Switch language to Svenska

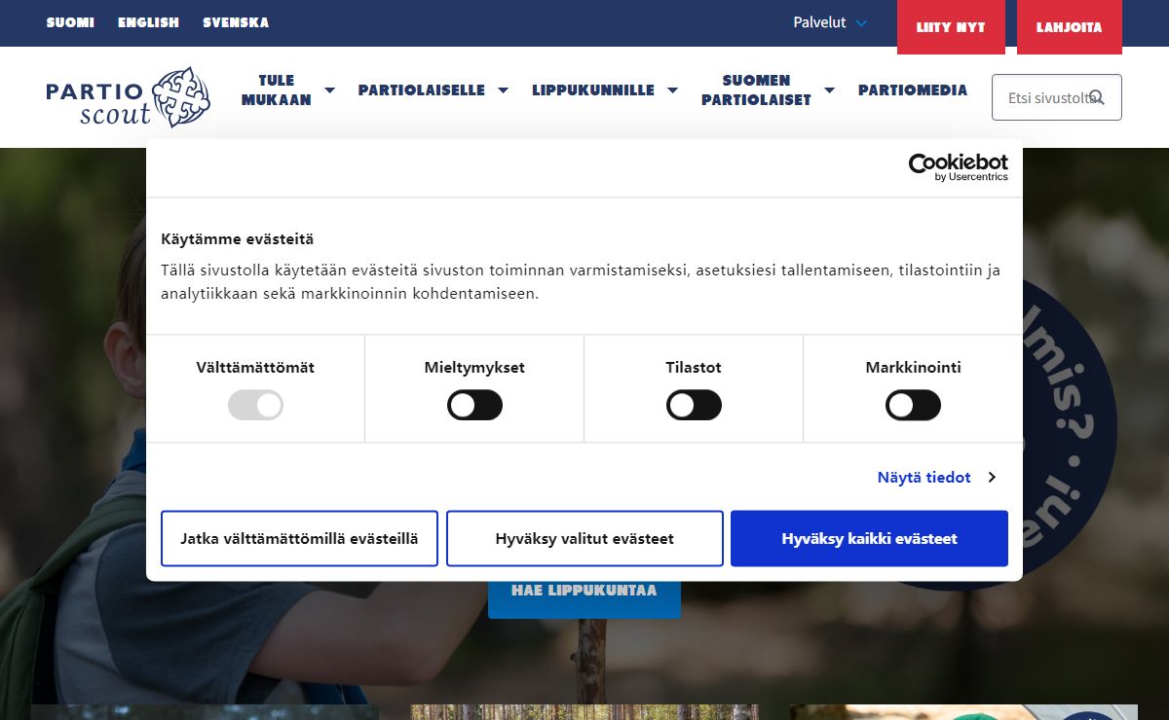(x=236, y=22)
